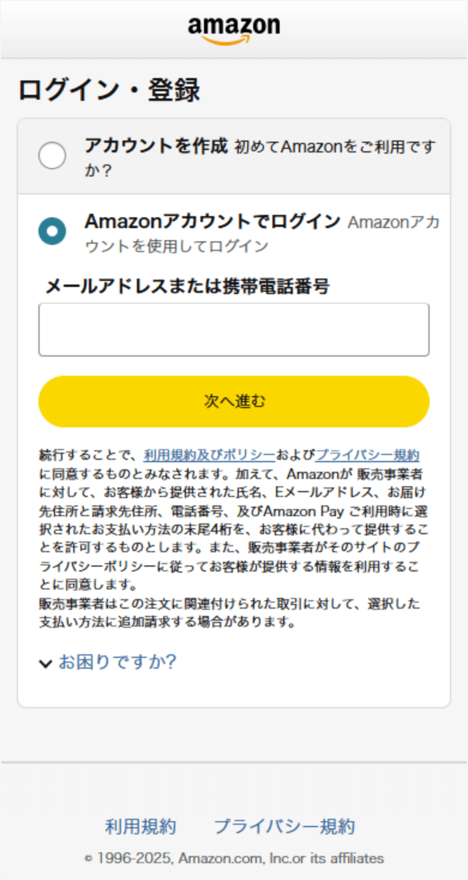Image resolution: width=468 pixels, height=880 pixels.
Task: Click the アカウントを作成 bold label text
Action: click(156, 145)
